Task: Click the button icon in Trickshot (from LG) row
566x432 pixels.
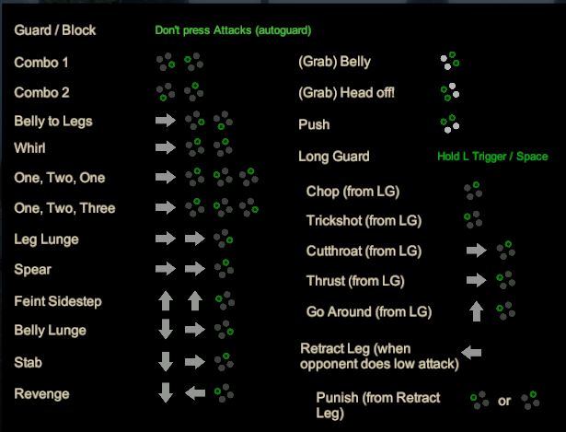Action: click(x=473, y=219)
